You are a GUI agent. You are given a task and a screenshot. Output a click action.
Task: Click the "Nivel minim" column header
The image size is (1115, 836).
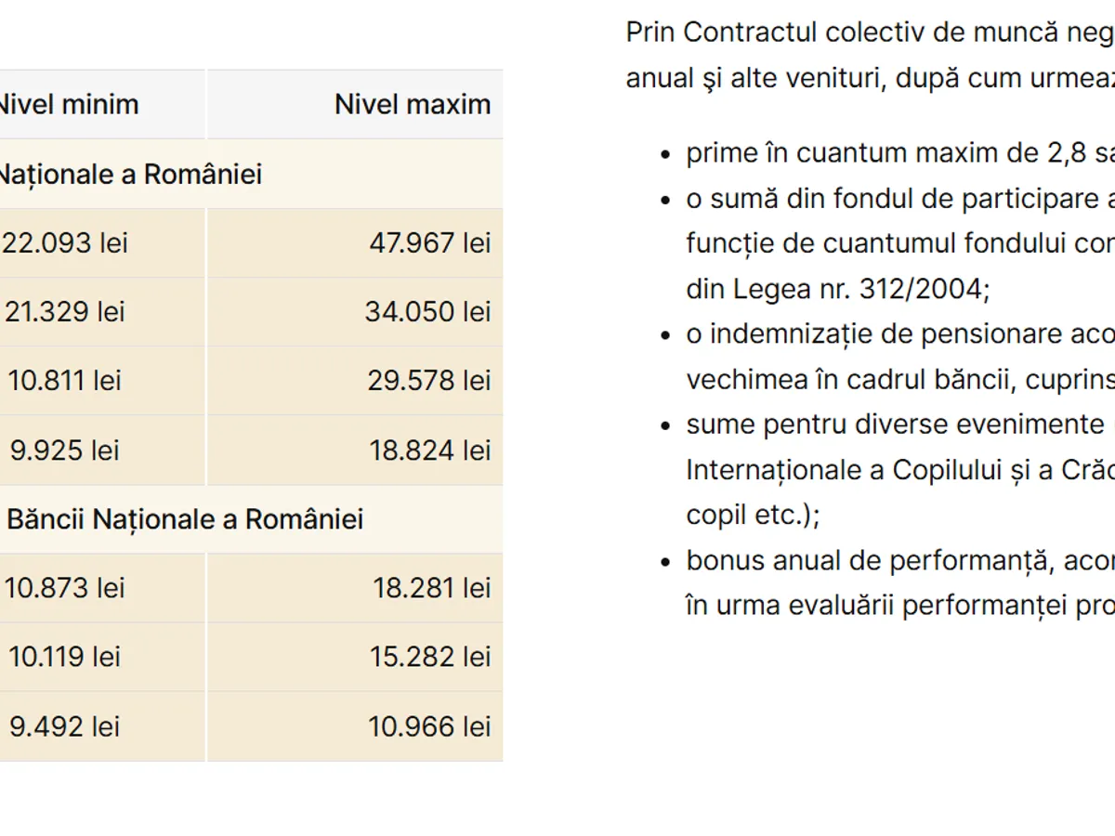coord(67,104)
